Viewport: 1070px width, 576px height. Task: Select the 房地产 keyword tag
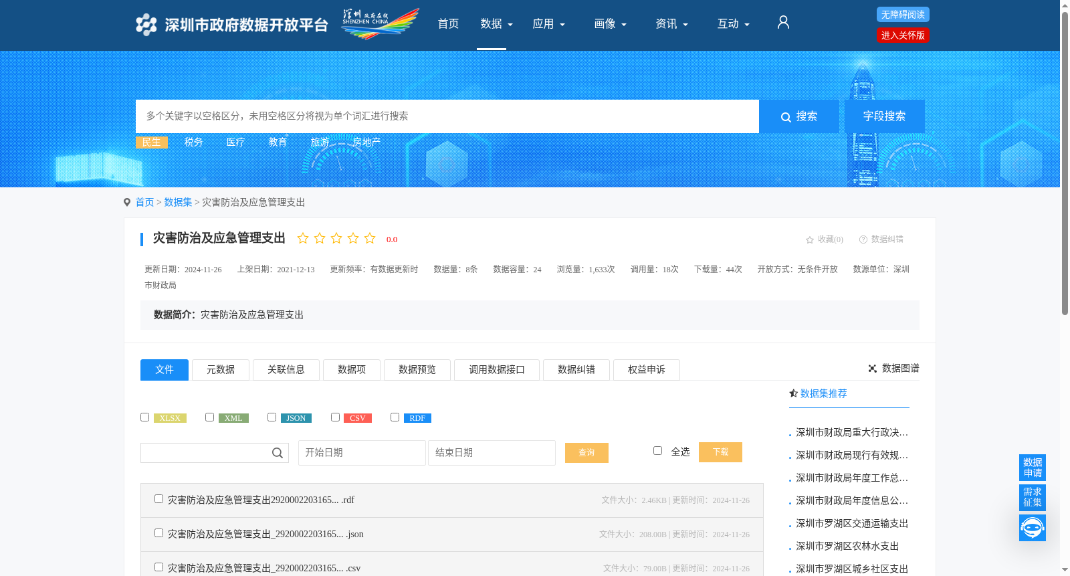point(366,142)
